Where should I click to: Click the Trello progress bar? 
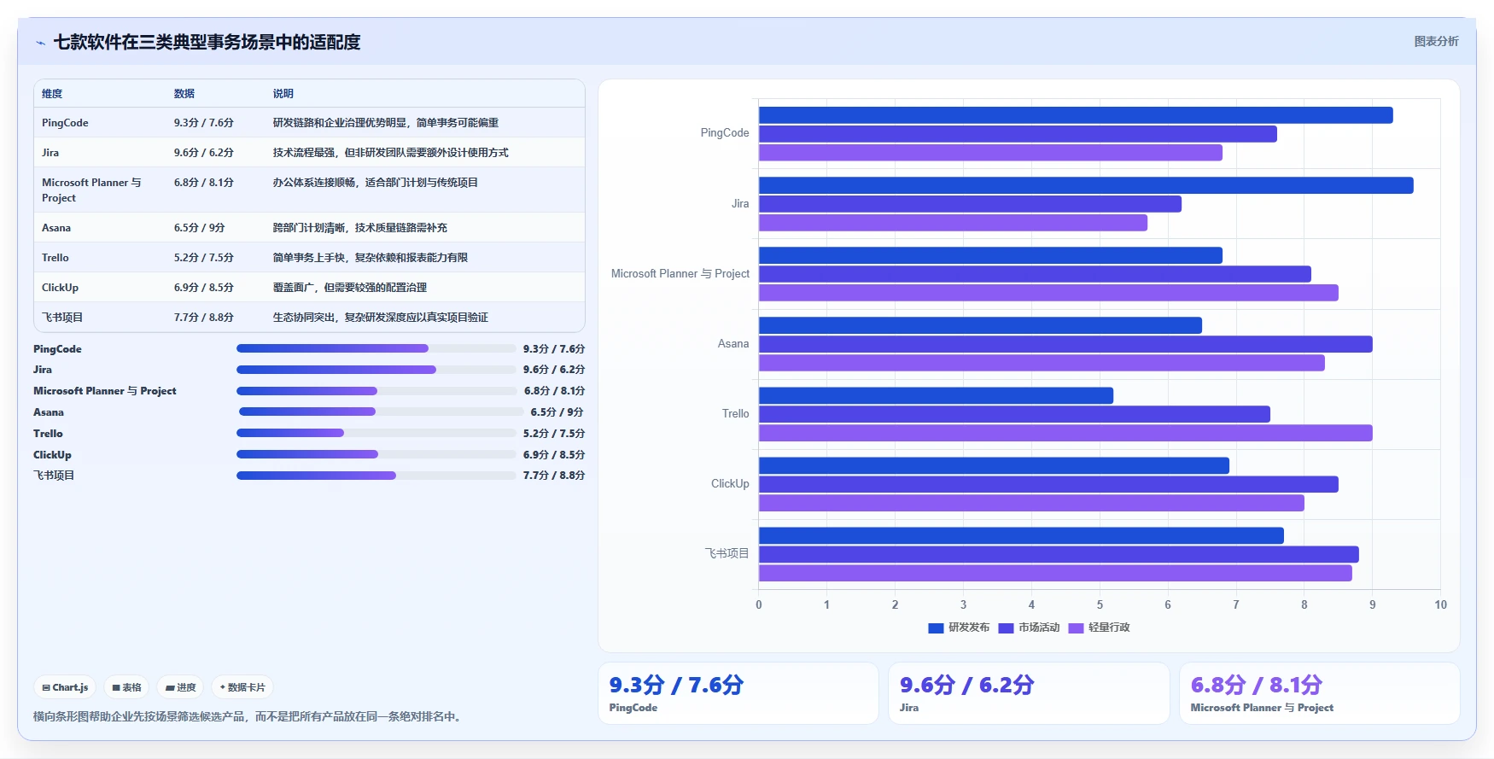[x=376, y=433]
